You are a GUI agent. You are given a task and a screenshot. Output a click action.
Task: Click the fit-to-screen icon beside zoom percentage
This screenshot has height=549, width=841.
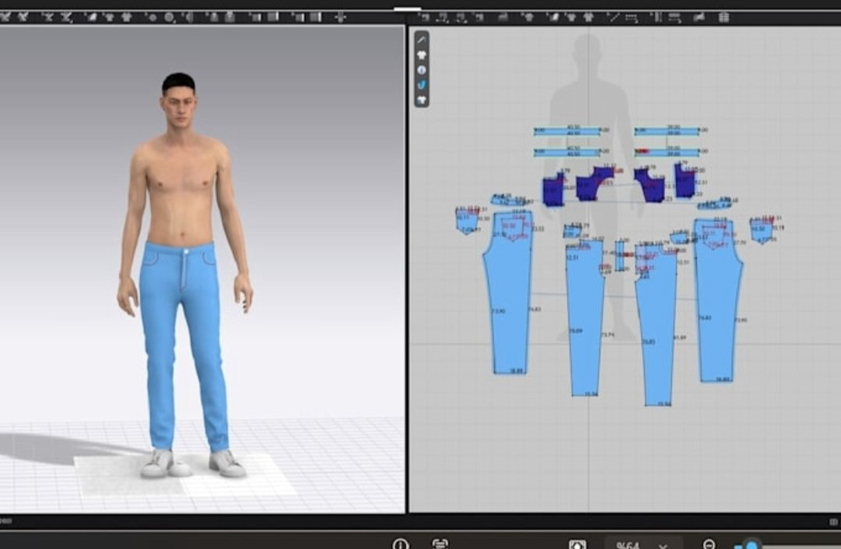coord(577,544)
